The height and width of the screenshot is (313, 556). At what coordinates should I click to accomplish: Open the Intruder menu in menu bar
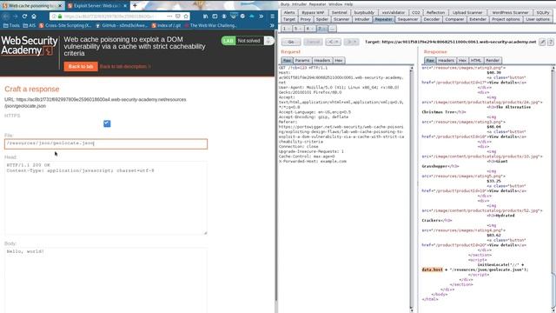299,4
